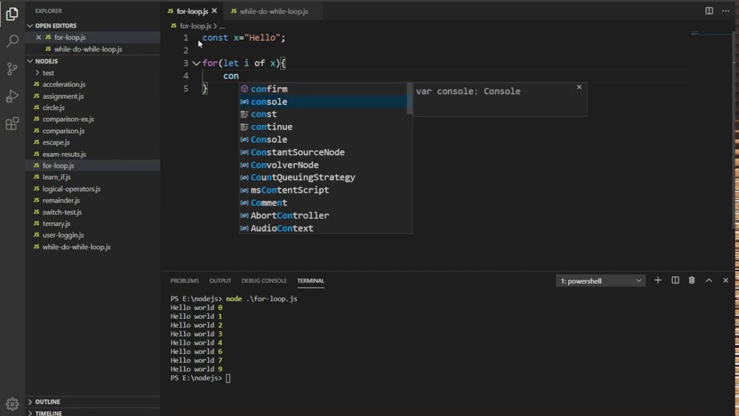Click the terminal prompt input line
Viewport: 739px width, 416px height.
(x=228, y=378)
